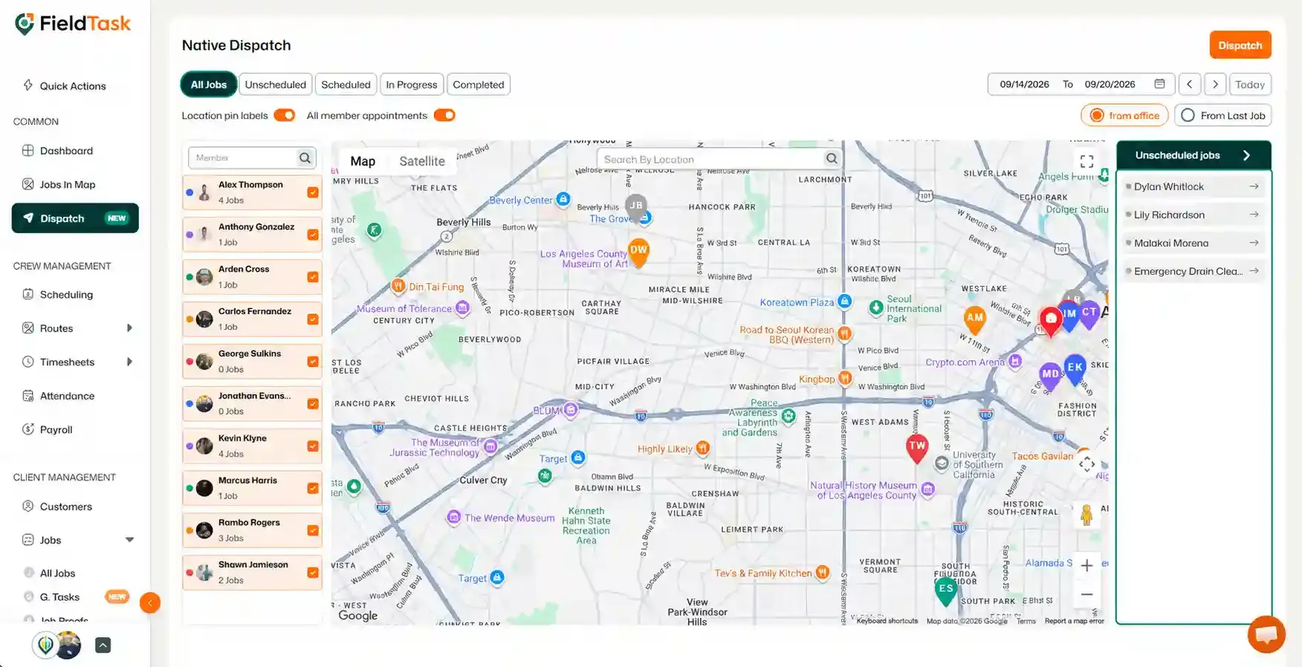This screenshot has width=1302, height=667.
Task: Expand the bottom profile menu caret
Action: (103, 645)
